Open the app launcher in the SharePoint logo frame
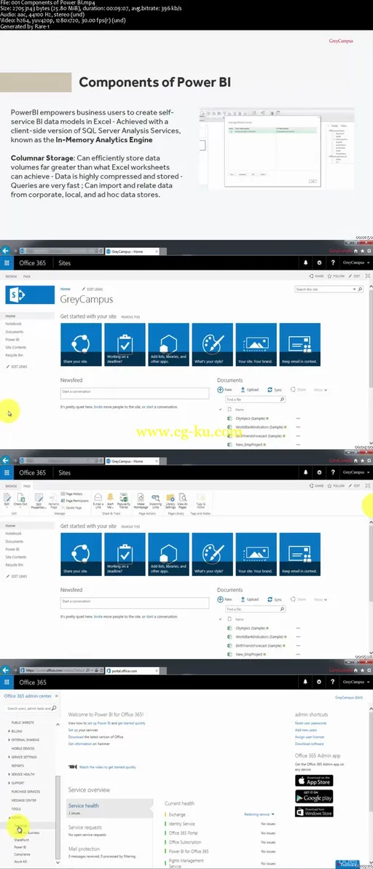The width and height of the screenshot is (373, 869). [7, 262]
